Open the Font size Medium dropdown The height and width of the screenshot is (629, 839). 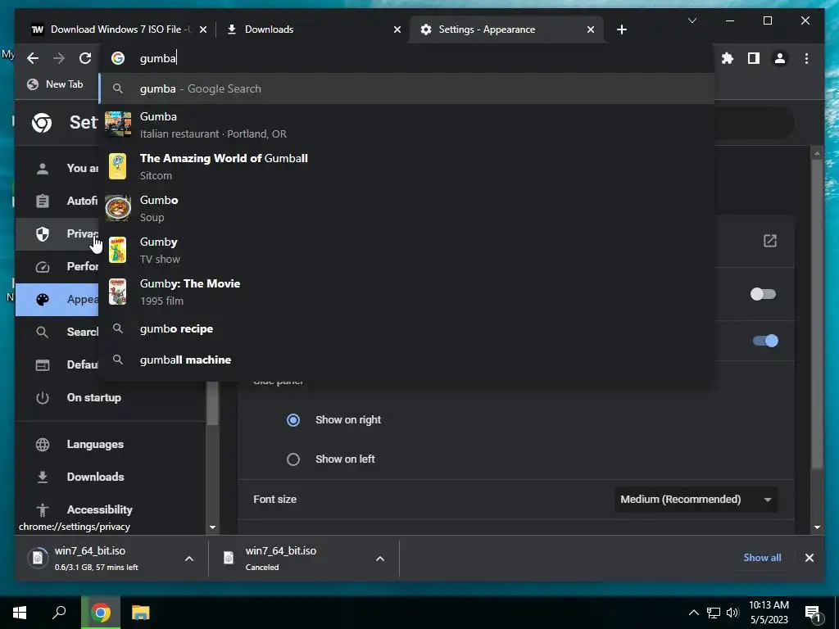click(x=696, y=499)
